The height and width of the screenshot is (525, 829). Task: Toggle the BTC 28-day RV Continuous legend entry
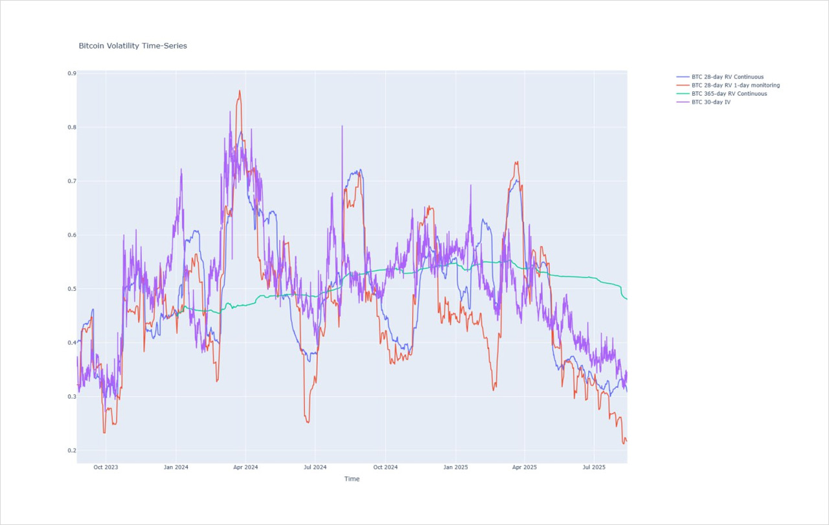727,76
